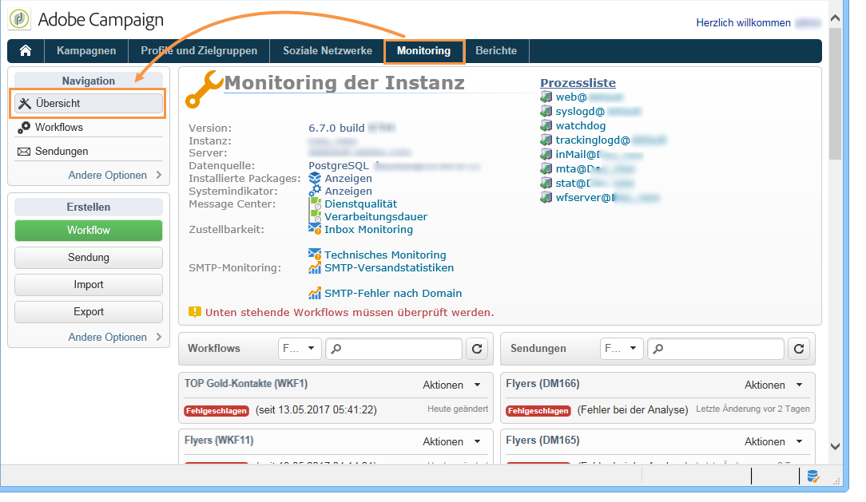This screenshot has height=502, width=866.
Task: Click the watchdog process status icon
Action: coord(546,126)
